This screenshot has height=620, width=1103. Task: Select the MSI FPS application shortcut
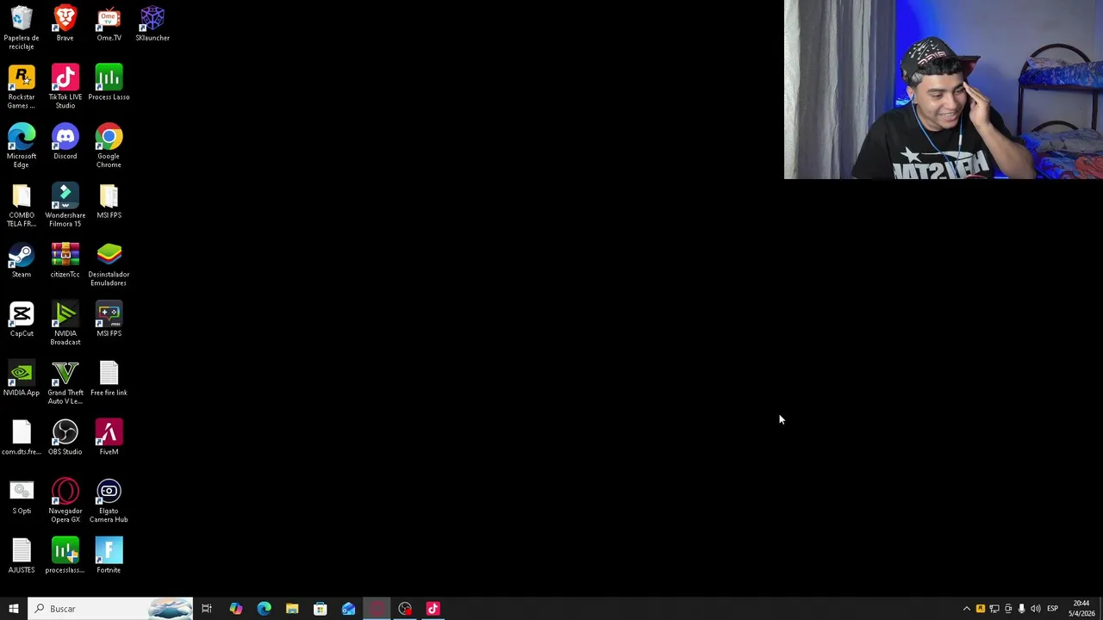pyautogui.click(x=109, y=319)
